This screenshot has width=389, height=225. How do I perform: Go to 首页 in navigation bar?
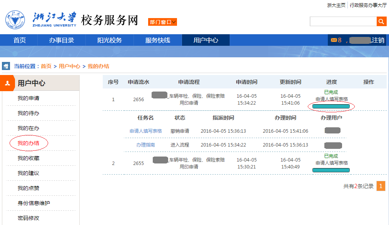[19, 40]
